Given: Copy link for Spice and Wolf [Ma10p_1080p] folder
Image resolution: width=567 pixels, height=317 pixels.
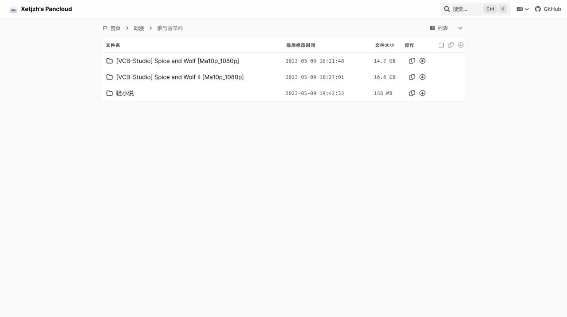Looking at the screenshot, I should pyautogui.click(x=412, y=61).
